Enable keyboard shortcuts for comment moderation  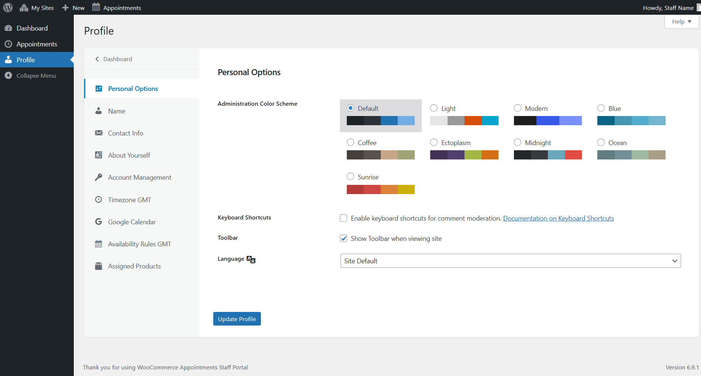pos(343,218)
